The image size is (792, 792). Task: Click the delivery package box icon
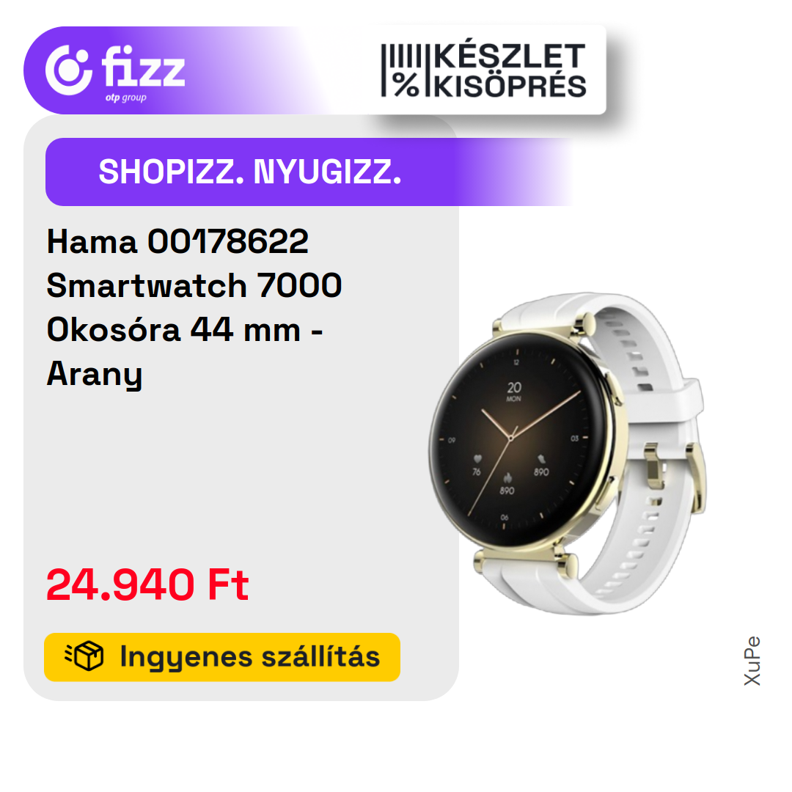click(x=84, y=656)
